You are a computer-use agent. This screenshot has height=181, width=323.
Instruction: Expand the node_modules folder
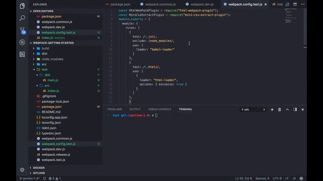pyautogui.click(x=52, y=59)
